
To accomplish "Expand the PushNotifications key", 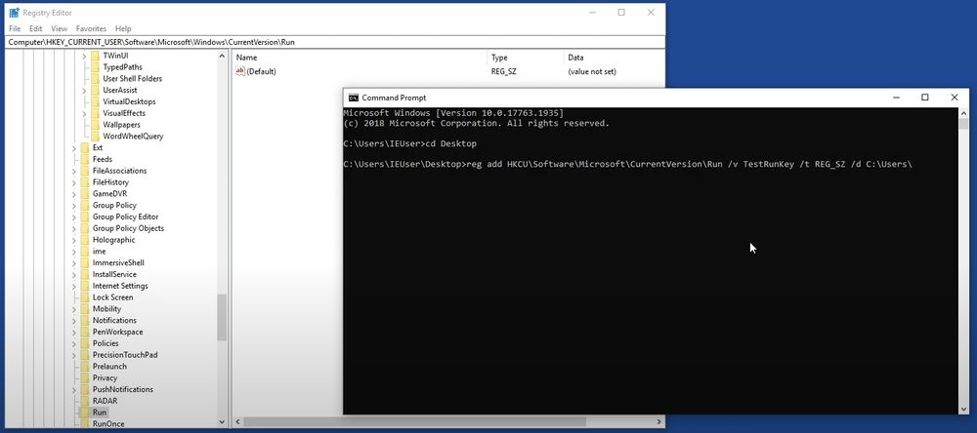I will click(x=74, y=389).
